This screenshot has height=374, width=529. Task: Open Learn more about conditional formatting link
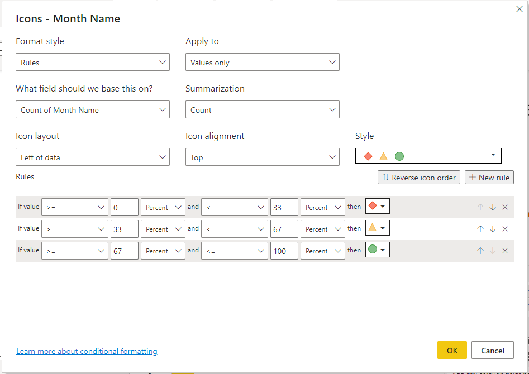(87, 352)
